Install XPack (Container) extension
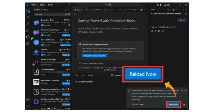214x112 pixels. 66,65
